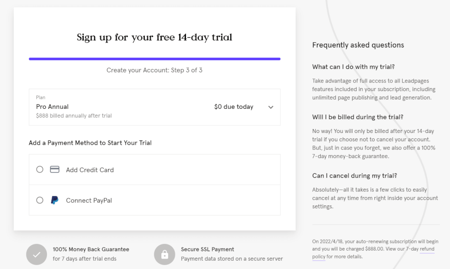Open the Pro Annual plan dropdown

(155, 107)
